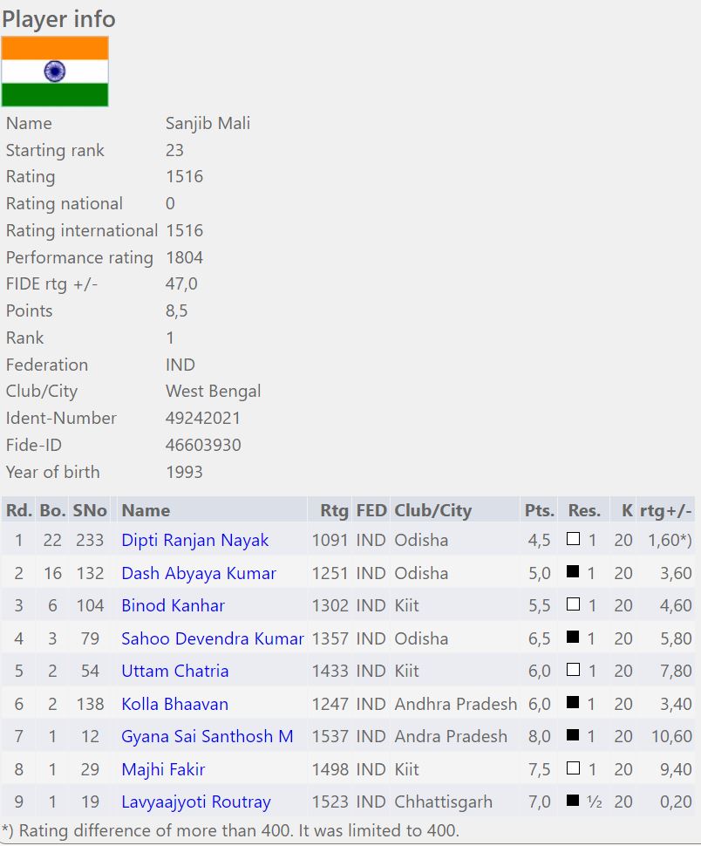Click the Fide-ID value 46603930

202,445
